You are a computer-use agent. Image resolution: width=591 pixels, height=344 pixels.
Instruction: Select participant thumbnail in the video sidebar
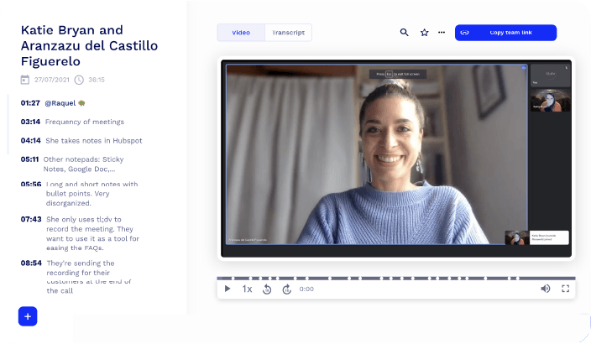[x=550, y=101]
